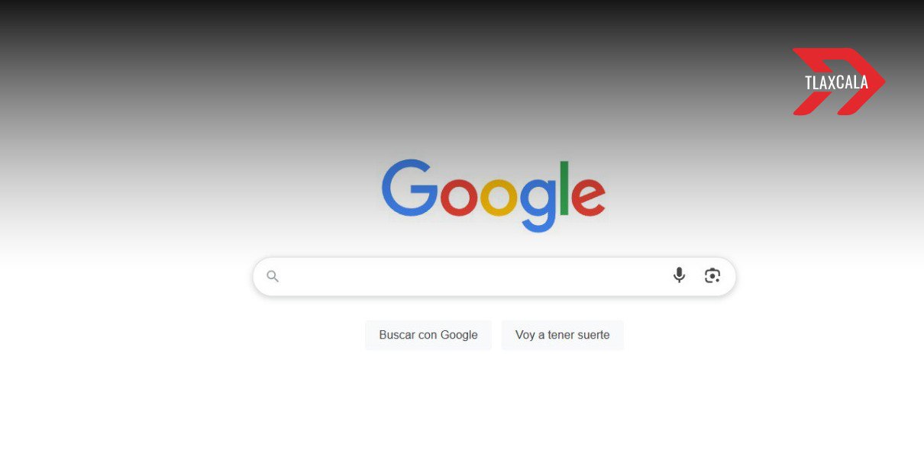The width and height of the screenshot is (924, 476).
Task: Focus the Google search text field
Action: click(494, 276)
